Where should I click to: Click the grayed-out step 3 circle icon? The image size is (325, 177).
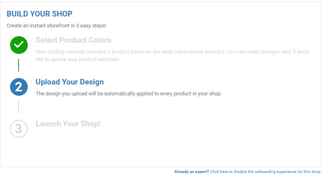19,129
